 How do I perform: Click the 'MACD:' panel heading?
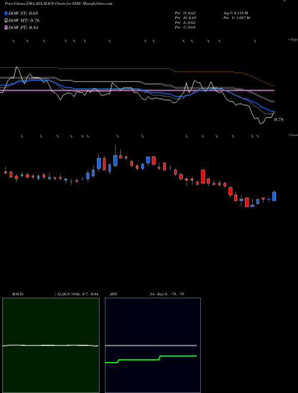18,294
